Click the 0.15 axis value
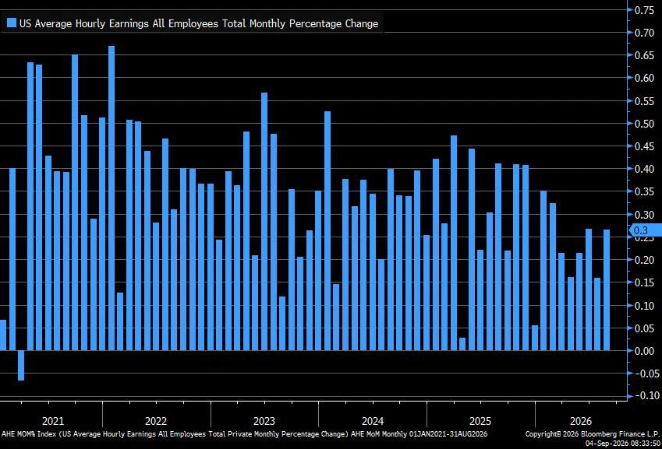 point(644,282)
